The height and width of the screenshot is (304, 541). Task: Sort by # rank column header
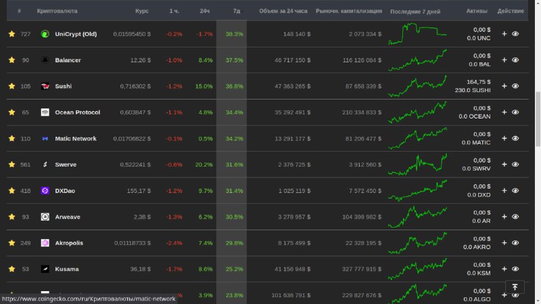click(20, 11)
